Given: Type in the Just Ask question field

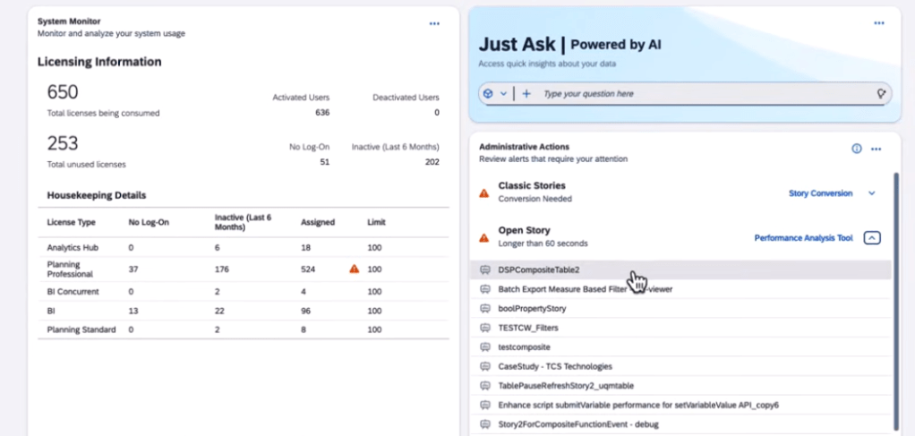Looking at the screenshot, I should pyautogui.click(x=698, y=93).
